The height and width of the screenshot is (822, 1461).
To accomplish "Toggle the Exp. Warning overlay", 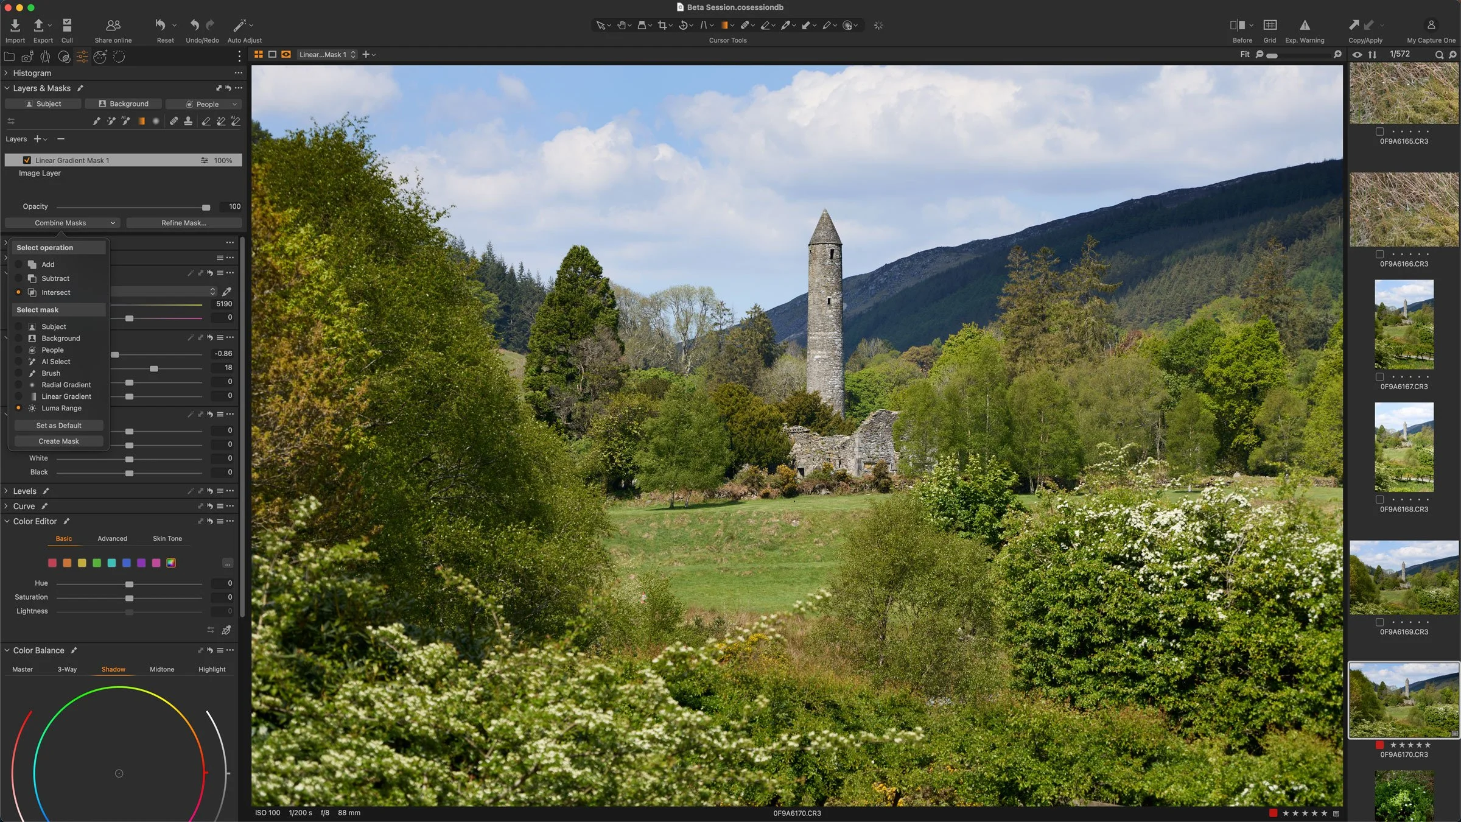I will [1305, 25].
